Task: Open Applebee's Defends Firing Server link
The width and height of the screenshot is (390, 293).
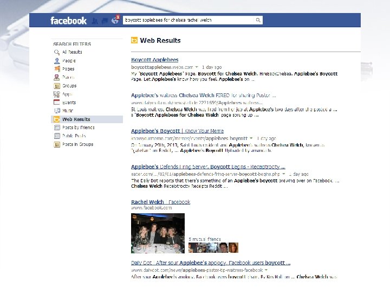Action: coord(208,167)
